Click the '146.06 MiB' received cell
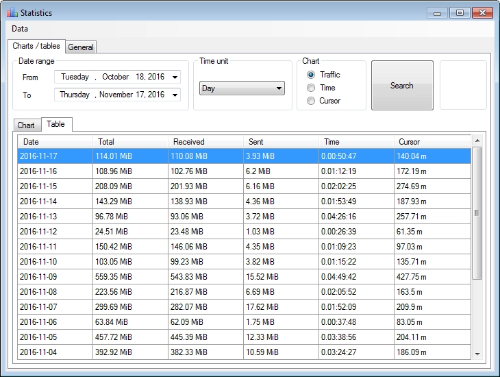The width and height of the screenshot is (500, 377). 205,247
